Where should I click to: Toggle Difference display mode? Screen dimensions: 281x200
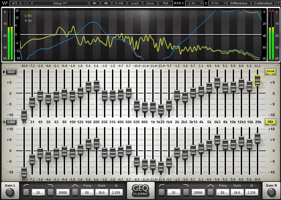(x=239, y=3)
